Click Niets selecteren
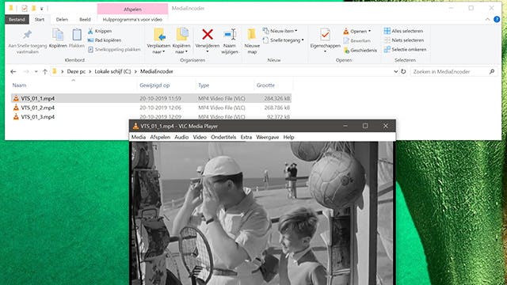The width and height of the screenshot is (507, 285). coord(403,40)
